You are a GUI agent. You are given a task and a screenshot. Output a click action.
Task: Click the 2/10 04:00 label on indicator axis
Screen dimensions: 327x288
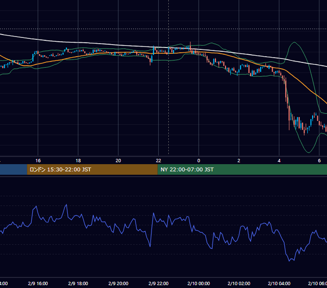click(x=279, y=283)
